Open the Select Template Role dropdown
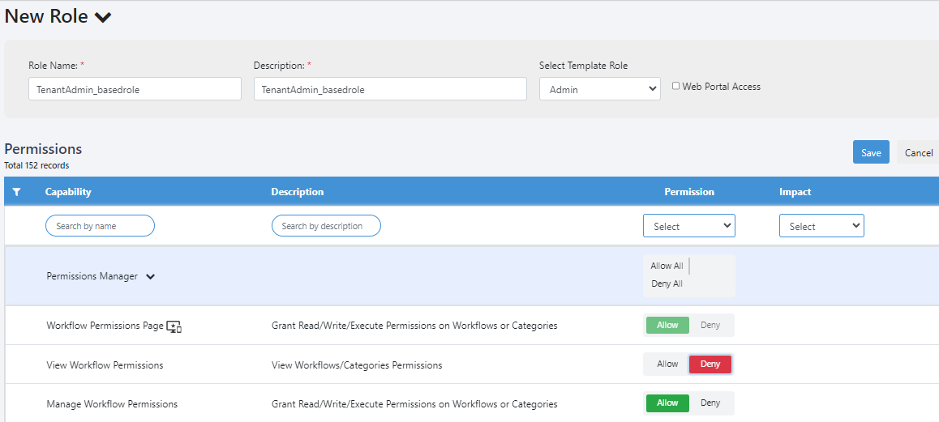Screen dimensions: 939x422 pos(600,88)
